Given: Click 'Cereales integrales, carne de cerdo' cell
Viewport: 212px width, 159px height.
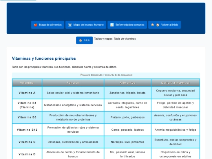Looking at the screenshot, I should pyautogui.click(x=128, y=105).
